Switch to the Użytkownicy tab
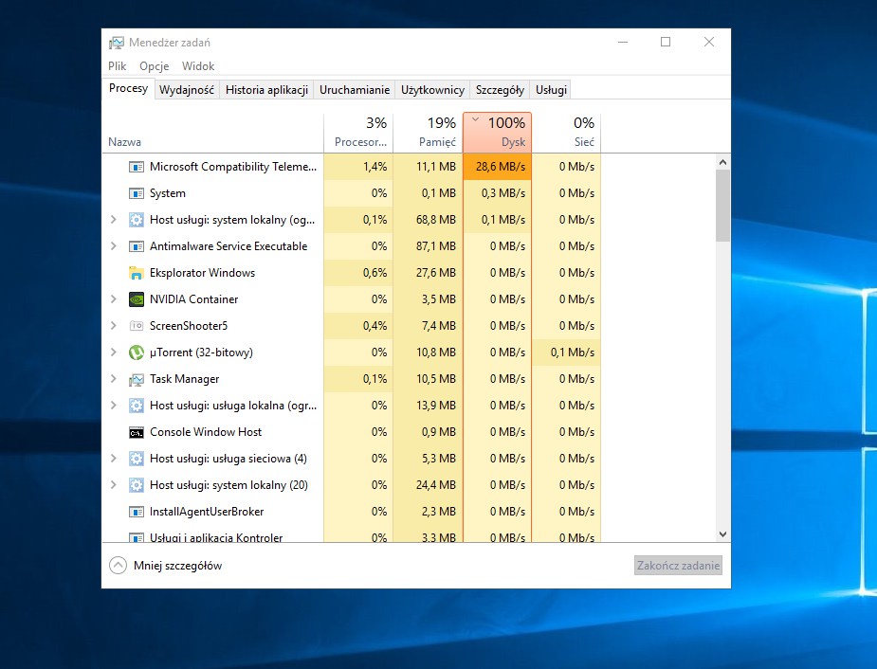This screenshot has width=877, height=669. coord(432,90)
